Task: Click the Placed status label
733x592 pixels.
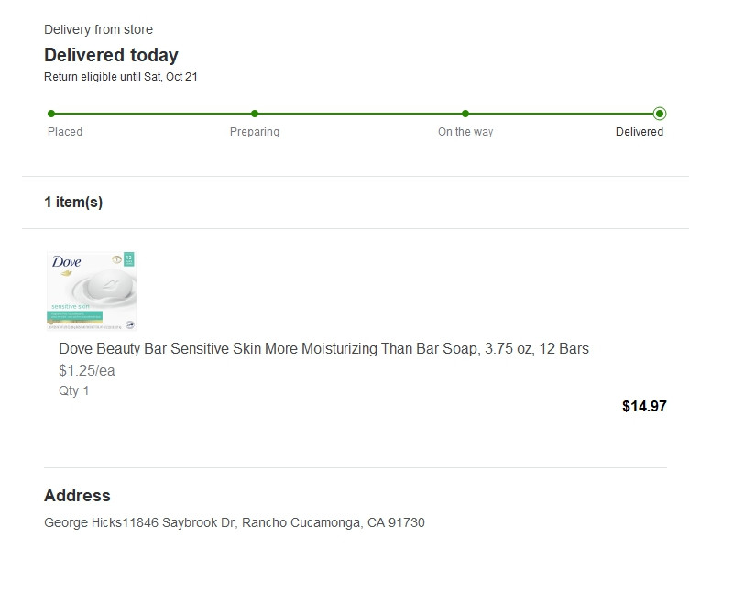Action: [65, 132]
